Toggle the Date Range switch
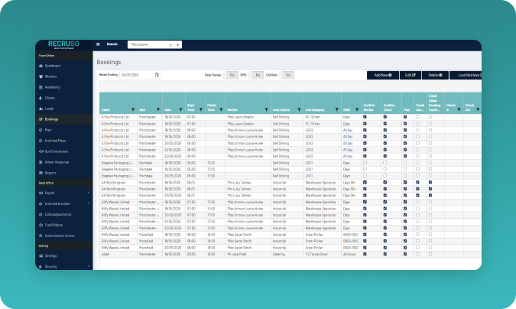 coord(232,75)
